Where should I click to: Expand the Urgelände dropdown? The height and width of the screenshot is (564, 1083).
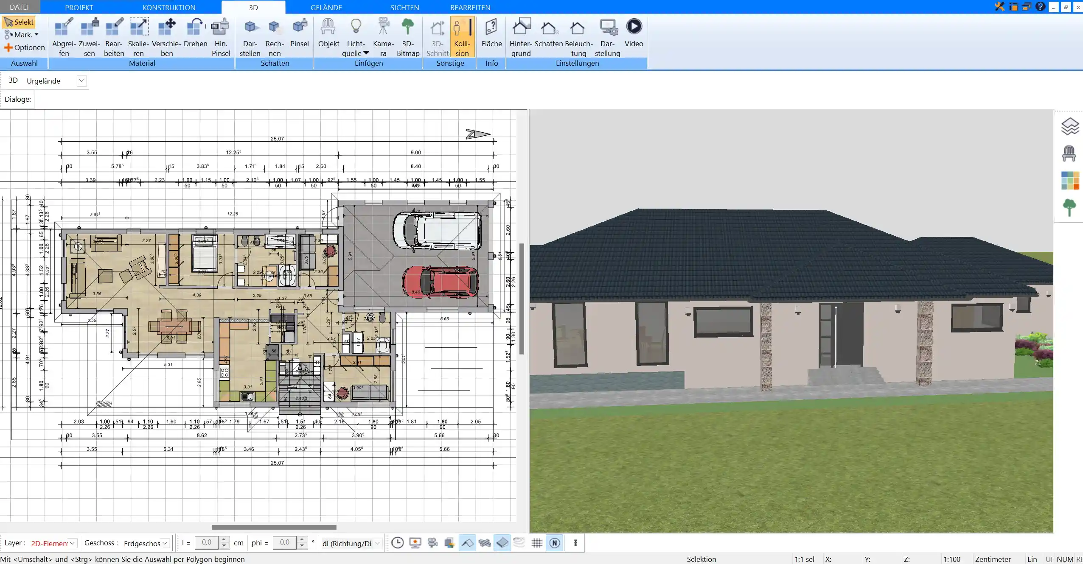[x=81, y=81]
